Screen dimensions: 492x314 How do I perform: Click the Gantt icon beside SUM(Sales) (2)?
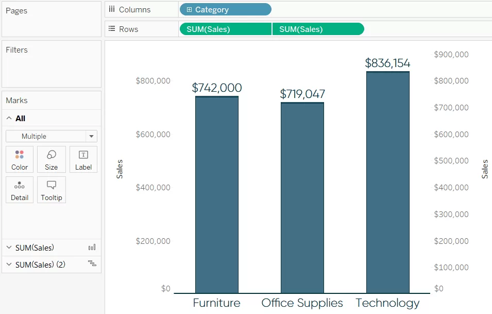[x=92, y=263]
